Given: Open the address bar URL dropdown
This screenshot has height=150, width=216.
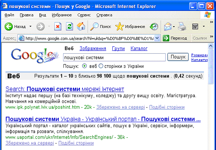Looking at the screenshot, I should (x=157, y=38).
